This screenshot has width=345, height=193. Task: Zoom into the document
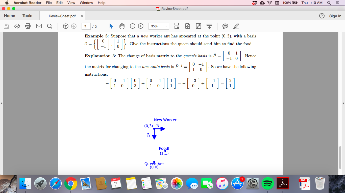pyautogui.click(x=141, y=26)
